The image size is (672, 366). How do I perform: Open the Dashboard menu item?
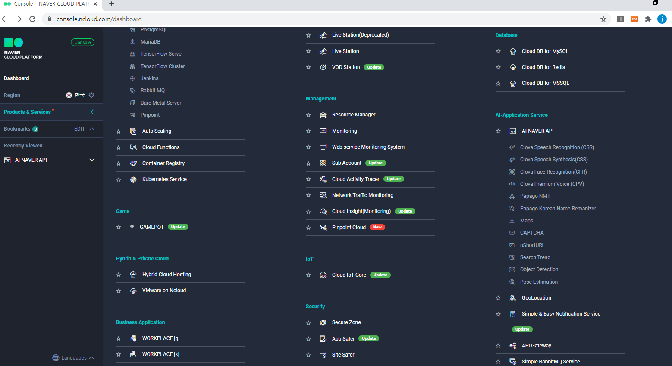click(16, 78)
